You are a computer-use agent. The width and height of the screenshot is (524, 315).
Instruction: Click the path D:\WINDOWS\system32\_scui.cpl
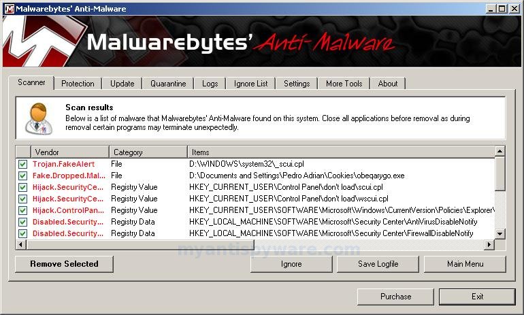coord(246,164)
